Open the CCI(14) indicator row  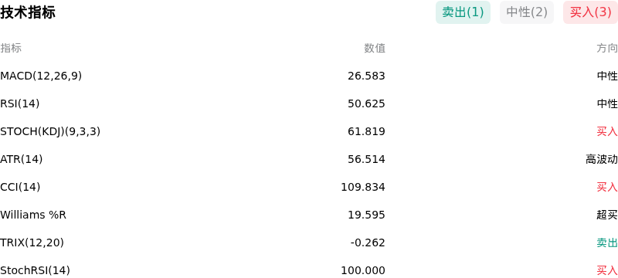(309, 187)
